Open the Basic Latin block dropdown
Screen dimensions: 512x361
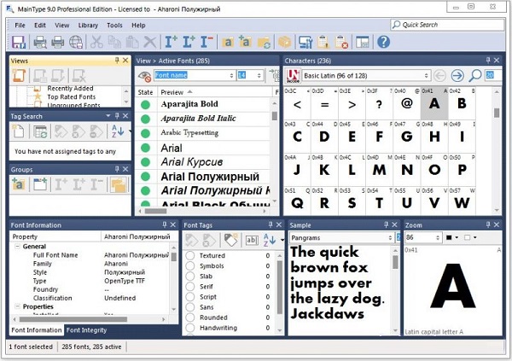[x=426, y=76]
